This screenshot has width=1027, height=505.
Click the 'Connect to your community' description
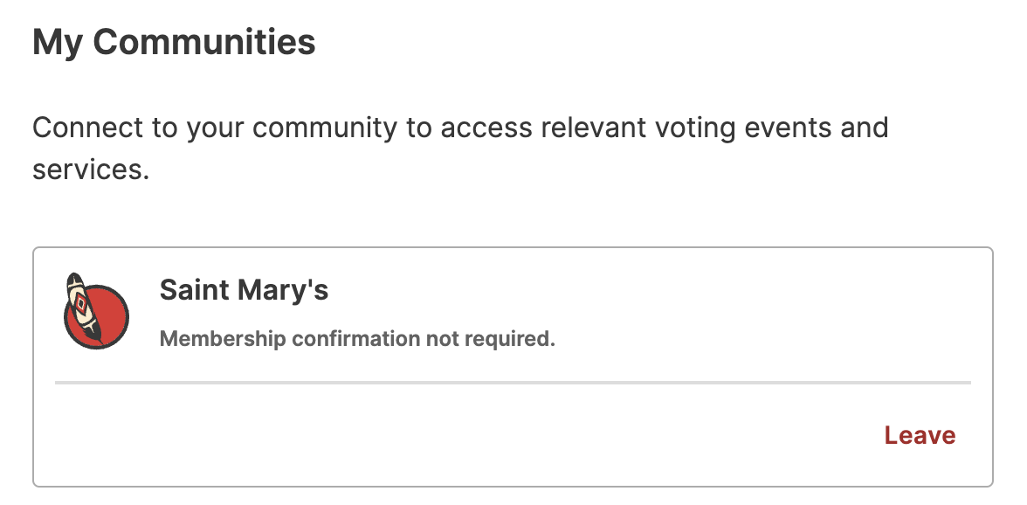(459, 148)
